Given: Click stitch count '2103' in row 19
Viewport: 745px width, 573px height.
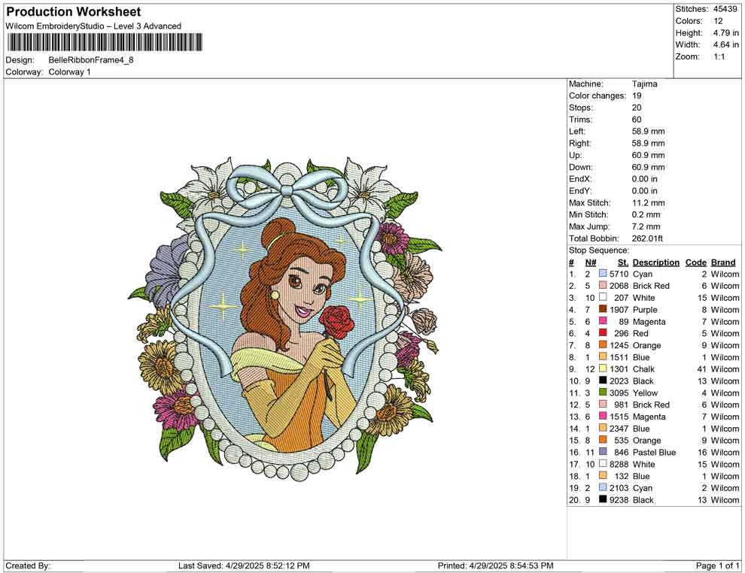Looking at the screenshot, I should (619, 487).
